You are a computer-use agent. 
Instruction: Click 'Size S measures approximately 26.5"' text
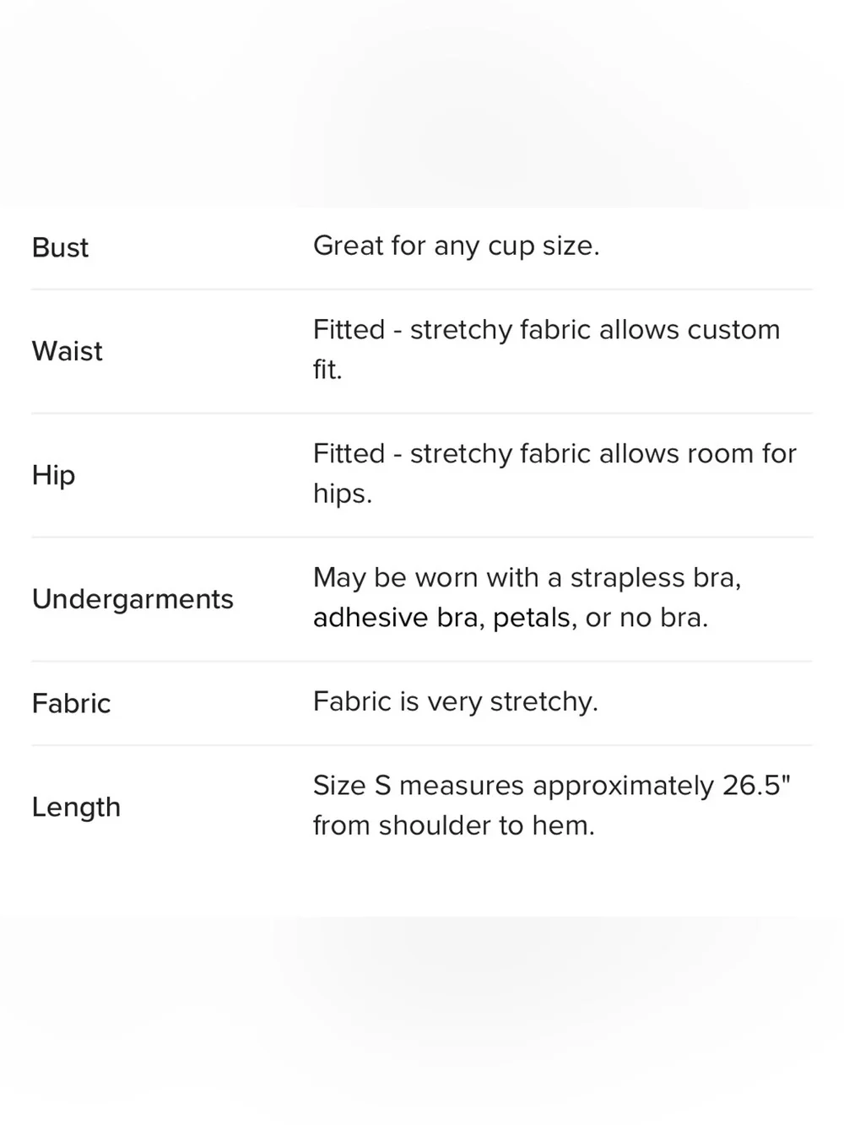(552, 786)
